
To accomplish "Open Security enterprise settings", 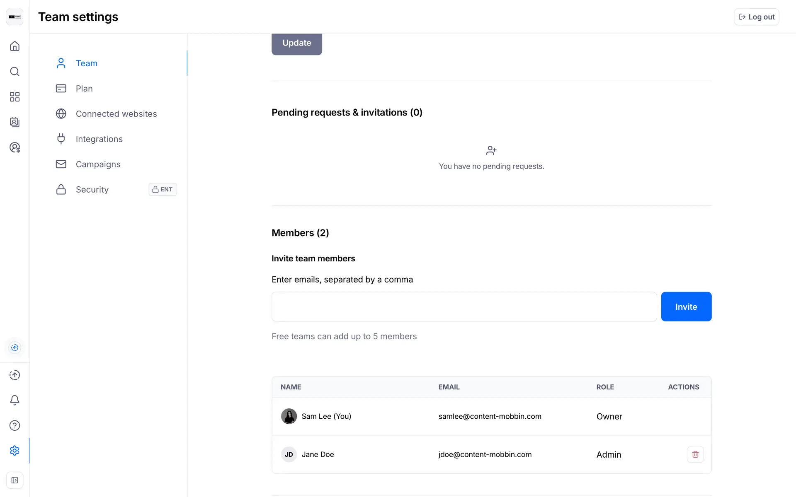I will coord(92,190).
